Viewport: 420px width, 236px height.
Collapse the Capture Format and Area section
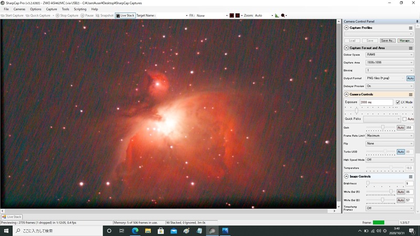tap(346, 48)
